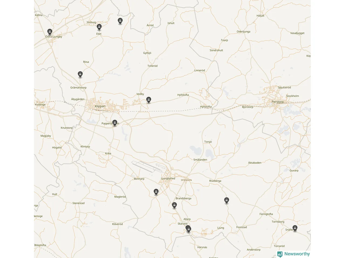
Task: Click the car marker southeast of Riseberga
Action: (x=227, y=200)
